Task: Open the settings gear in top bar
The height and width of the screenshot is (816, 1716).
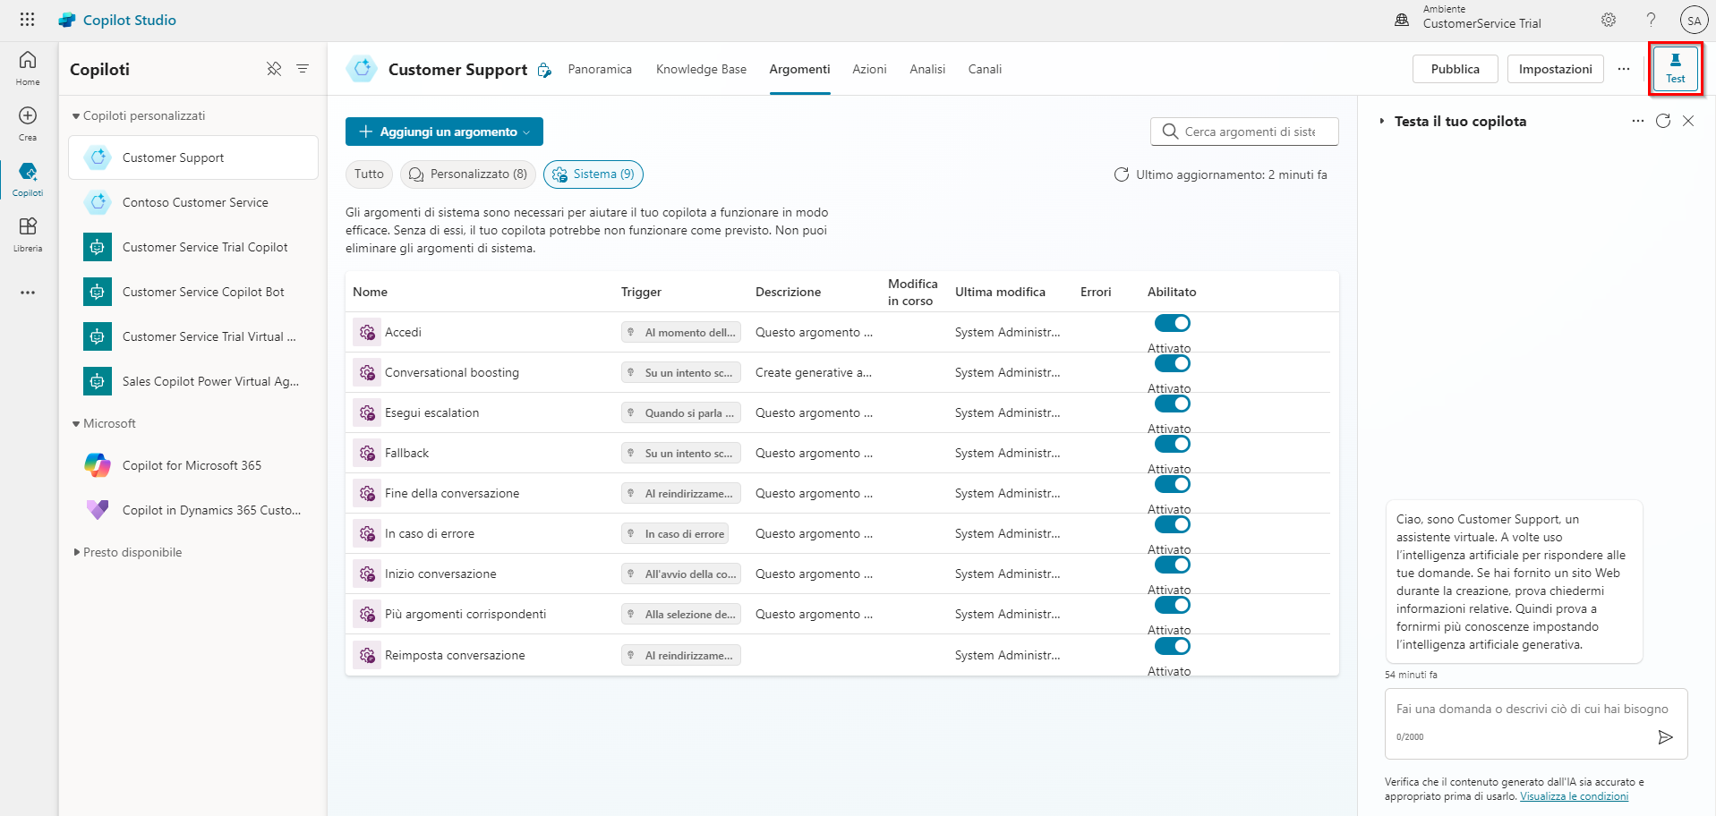Action: pos(1608,20)
